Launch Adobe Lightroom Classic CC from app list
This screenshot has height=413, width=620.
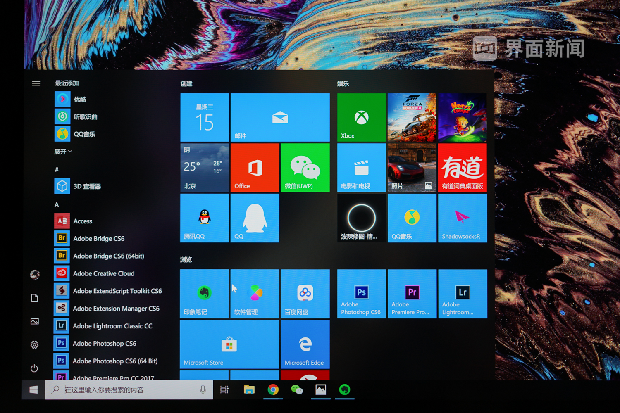tap(103, 325)
